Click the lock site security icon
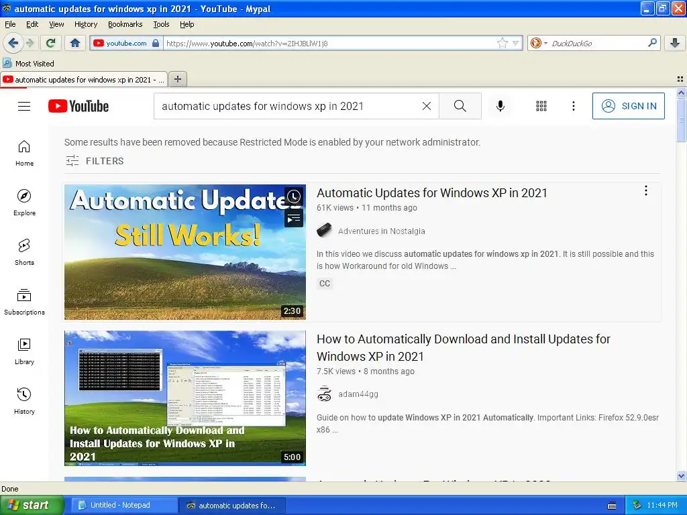The image size is (687, 515). [x=156, y=43]
